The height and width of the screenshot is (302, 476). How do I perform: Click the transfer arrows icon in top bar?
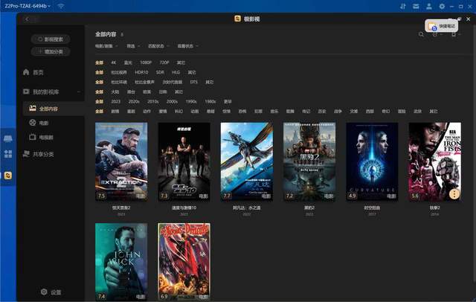(403, 6)
